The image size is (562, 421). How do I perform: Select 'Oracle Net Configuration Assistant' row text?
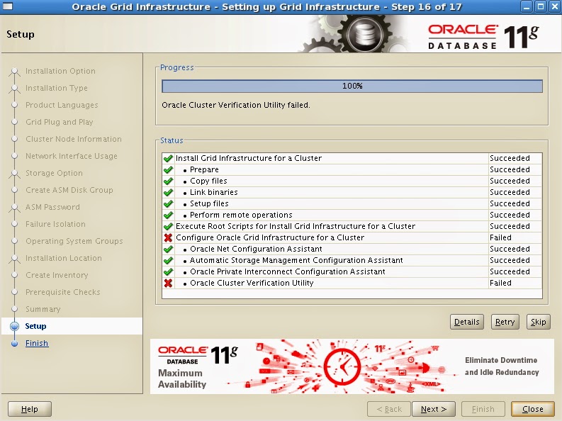point(256,249)
